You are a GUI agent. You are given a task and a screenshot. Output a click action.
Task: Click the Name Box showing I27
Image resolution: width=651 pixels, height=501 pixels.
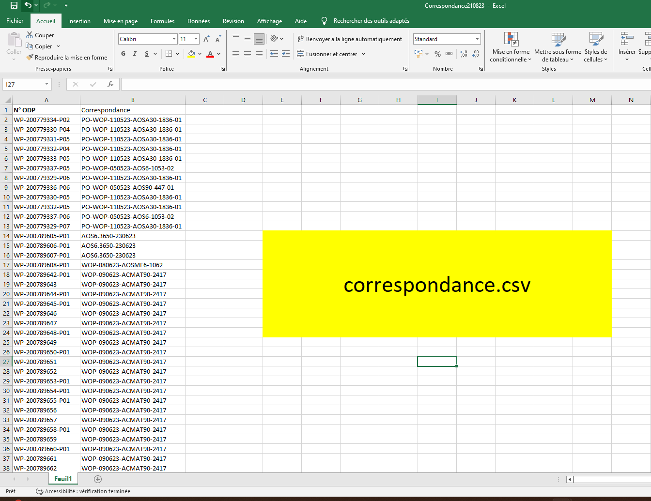pos(23,84)
